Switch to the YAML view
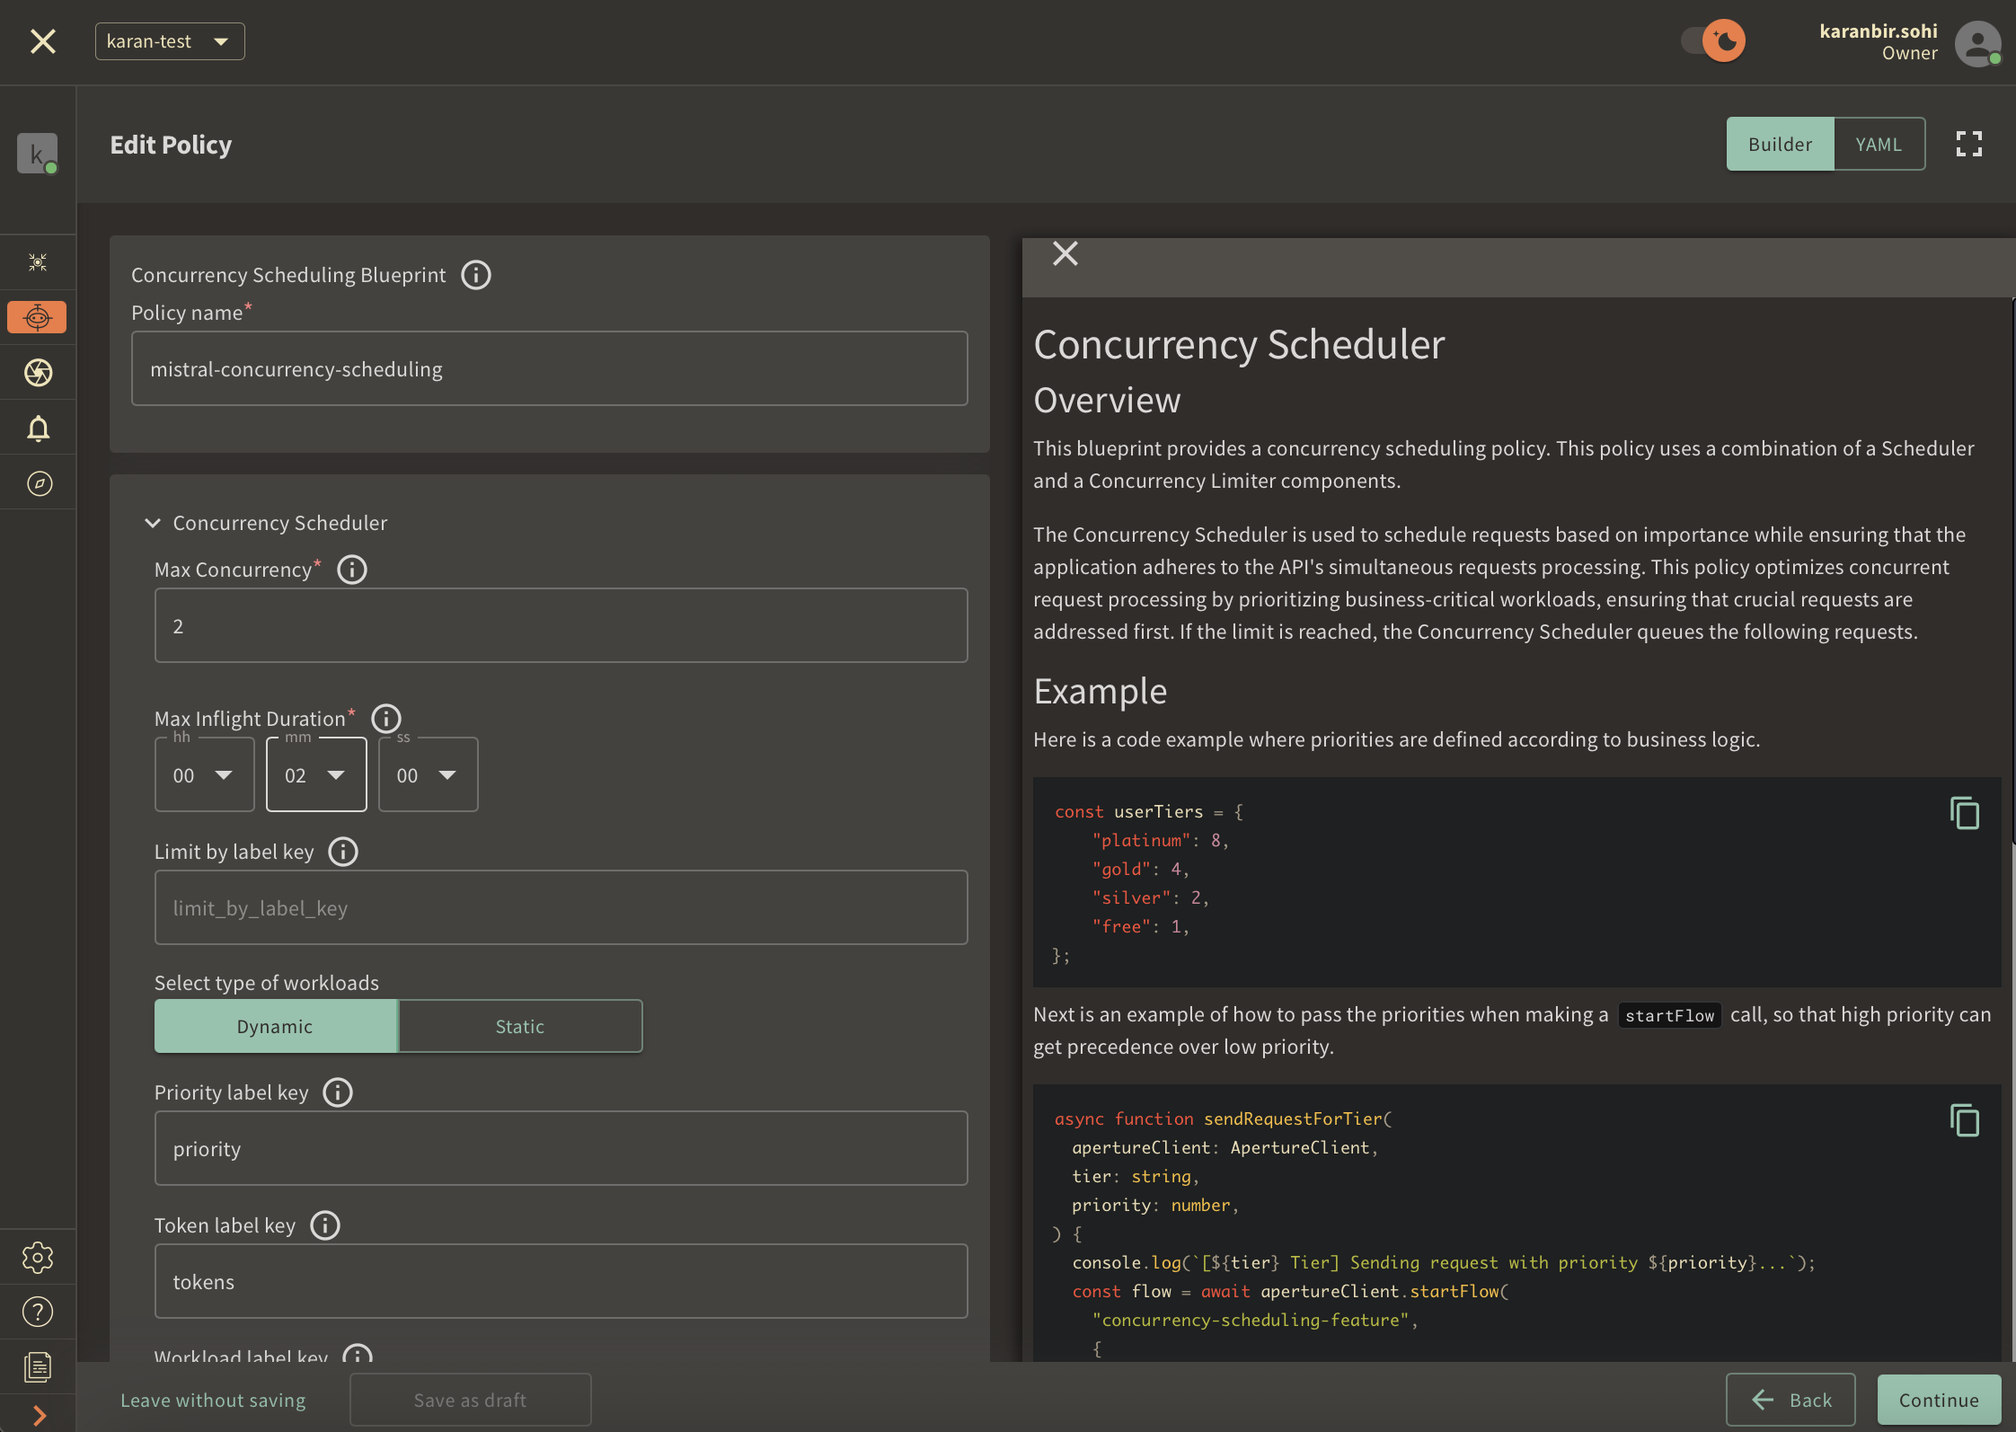2016x1432 pixels. click(1879, 144)
